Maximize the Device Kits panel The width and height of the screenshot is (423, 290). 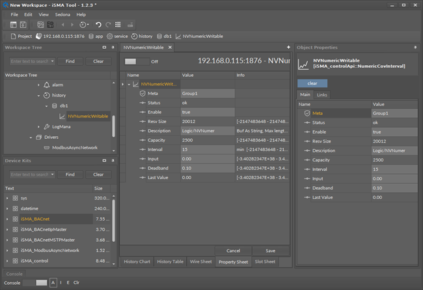click(x=104, y=160)
